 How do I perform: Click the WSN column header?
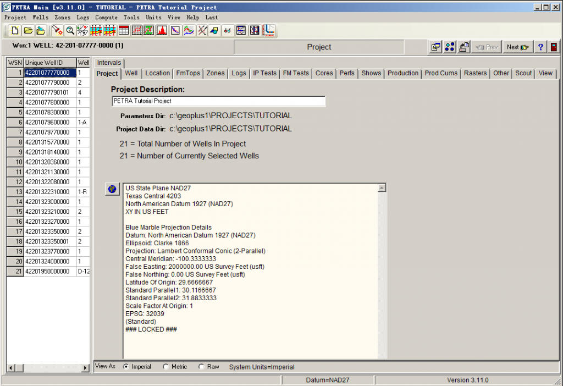click(x=15, y=63)
